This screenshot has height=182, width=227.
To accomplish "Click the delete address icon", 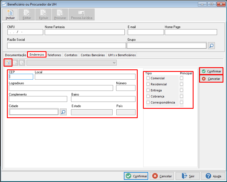I will coord(22,63).
